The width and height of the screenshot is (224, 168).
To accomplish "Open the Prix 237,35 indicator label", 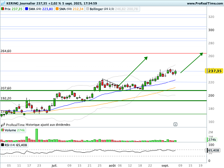I will pos(12,9).
